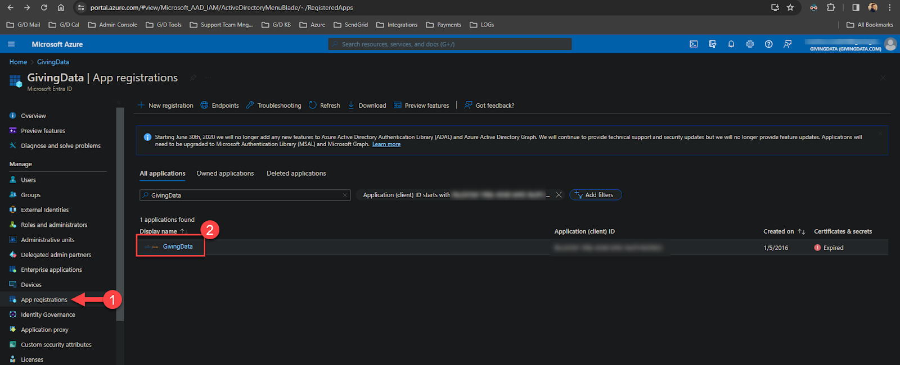Sort by Display name column
This screenshot has height=365, width=900.
pyautogui.click(x=162, y=231)
